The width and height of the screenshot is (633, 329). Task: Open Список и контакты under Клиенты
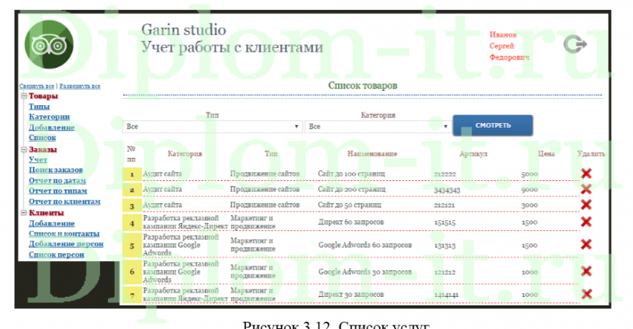pos(64,234)
